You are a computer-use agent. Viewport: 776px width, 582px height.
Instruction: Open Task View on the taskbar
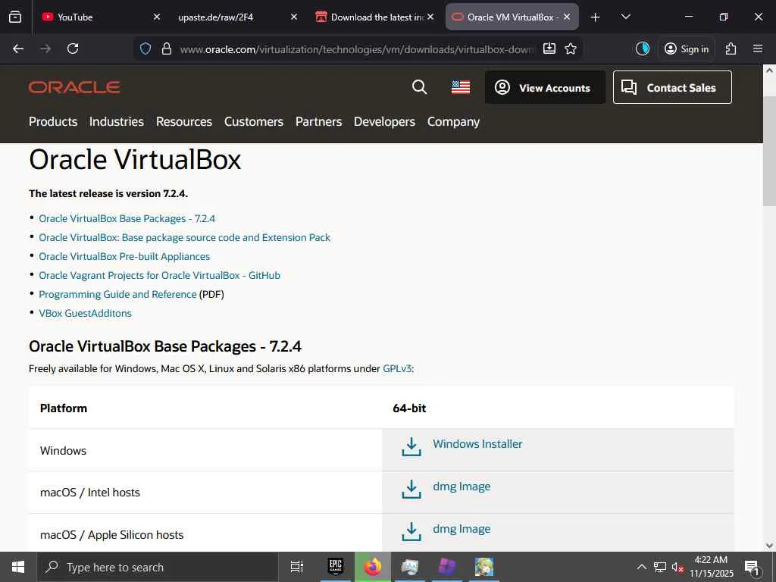coord(297,567)
